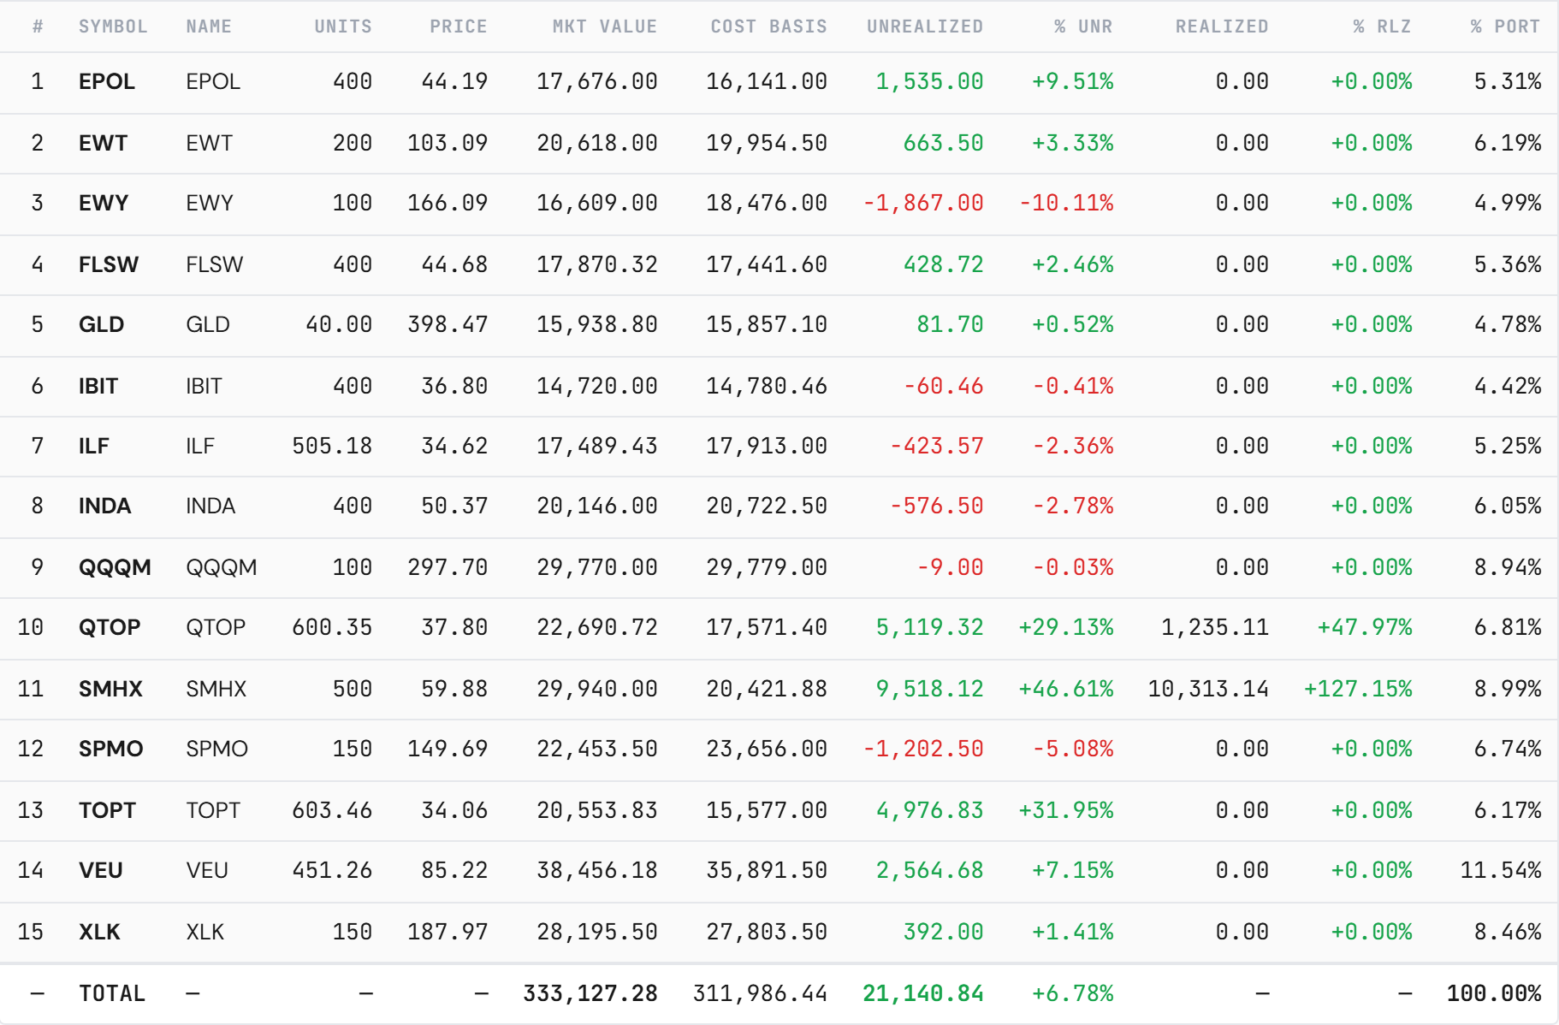
Task: Select the bold SPMO symbol
Action: point(111,749)
